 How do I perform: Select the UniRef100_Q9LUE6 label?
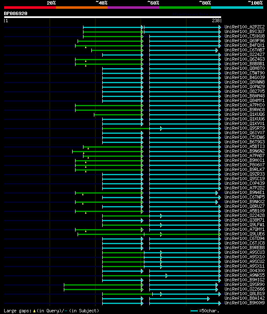pyautogui.click(x=244, y=234)
